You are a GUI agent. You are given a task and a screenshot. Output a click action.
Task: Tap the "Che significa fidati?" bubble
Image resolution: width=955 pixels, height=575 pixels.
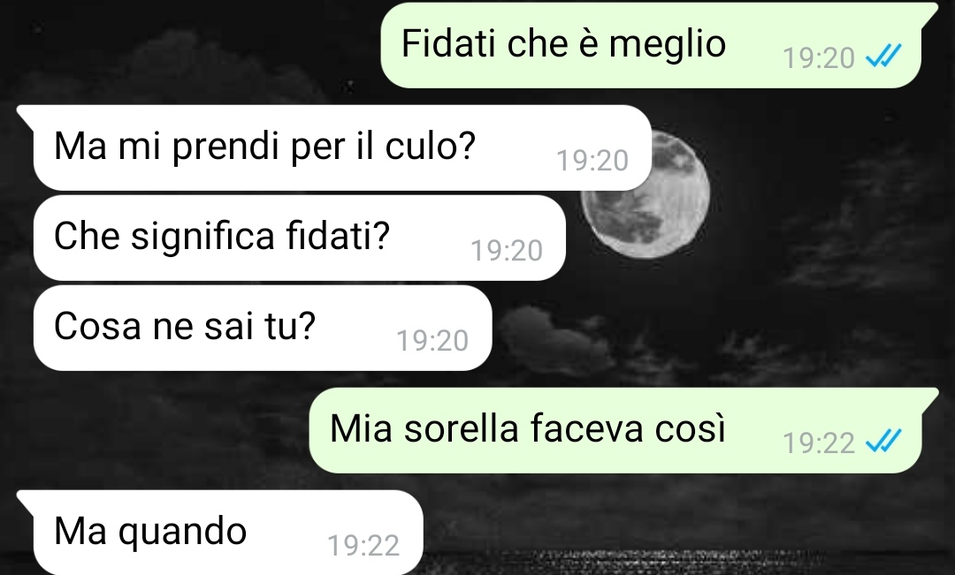[x=300, y=238]
